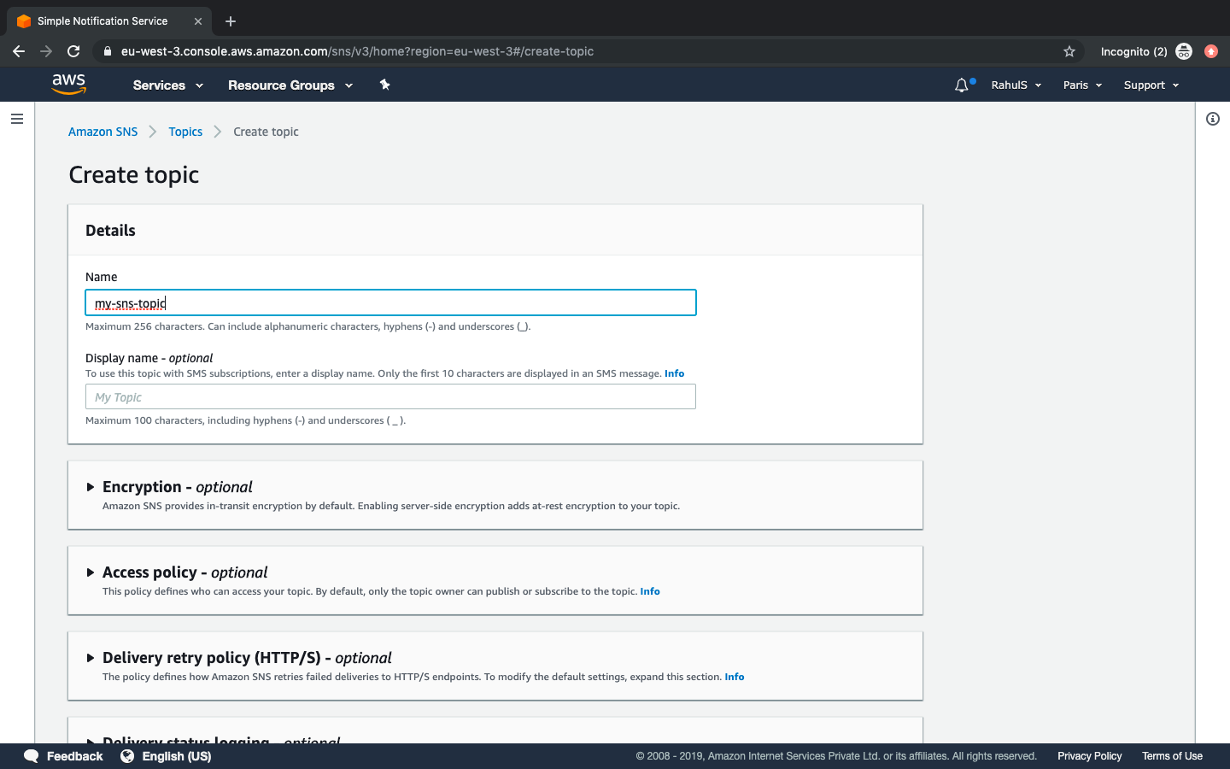The height and width of the screenshot is (769, 1230).
Task: Click the bell notifications icon
Action: [961, 85]
